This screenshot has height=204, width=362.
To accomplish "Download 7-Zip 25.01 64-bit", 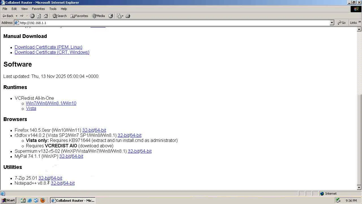I will (x=57, y=178).
